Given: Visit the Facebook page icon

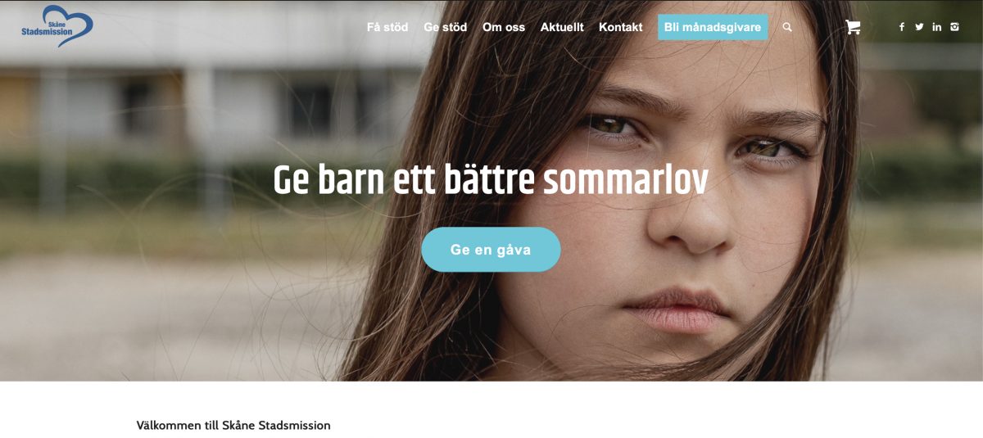Looking at the screenshot, I should coord(902,27).
